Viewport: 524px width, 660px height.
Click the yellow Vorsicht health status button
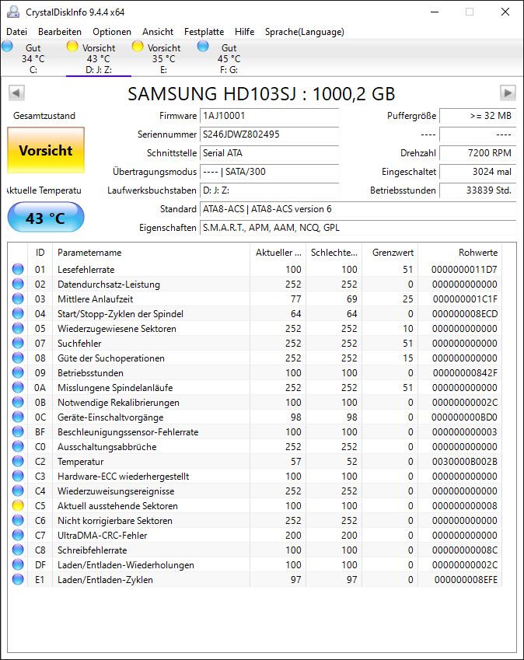(46, 150)
